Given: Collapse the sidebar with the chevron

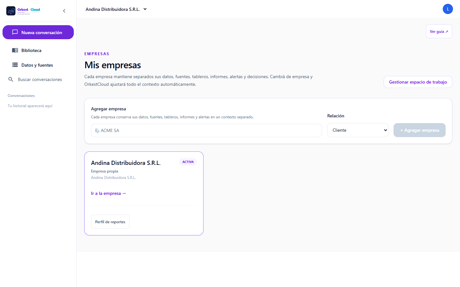Looking at the screenshot, I should [64, 11].
